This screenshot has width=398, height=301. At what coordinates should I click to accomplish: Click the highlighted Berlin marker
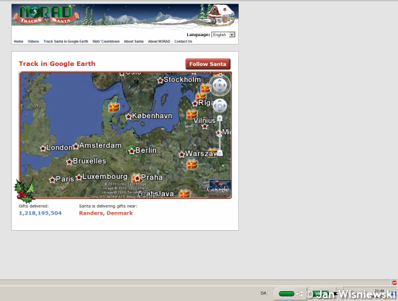[131, 151]
